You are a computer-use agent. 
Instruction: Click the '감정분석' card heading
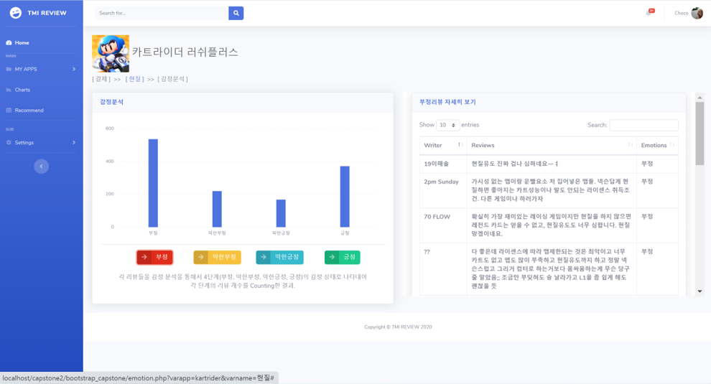(111, 102)
